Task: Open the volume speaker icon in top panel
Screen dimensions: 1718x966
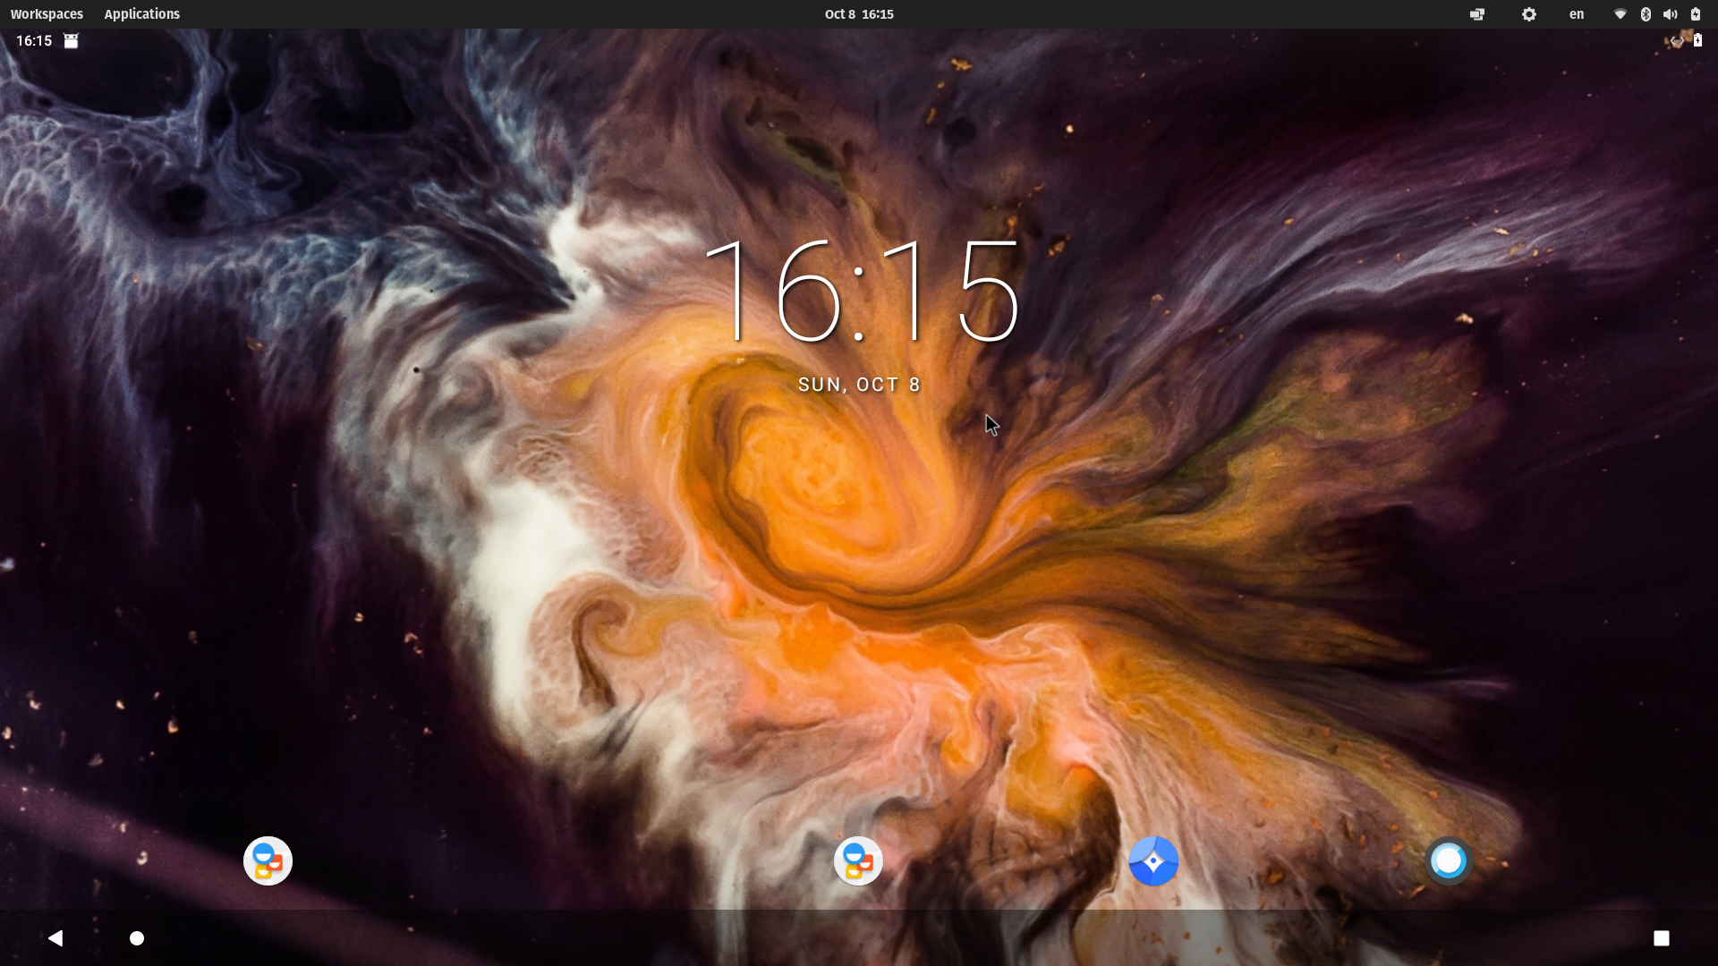Action: coord(1671,14)
